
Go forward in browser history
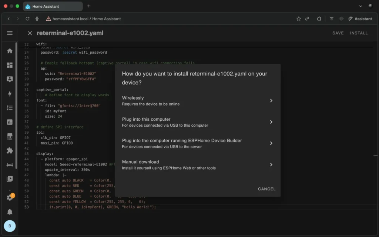[18, 19]
